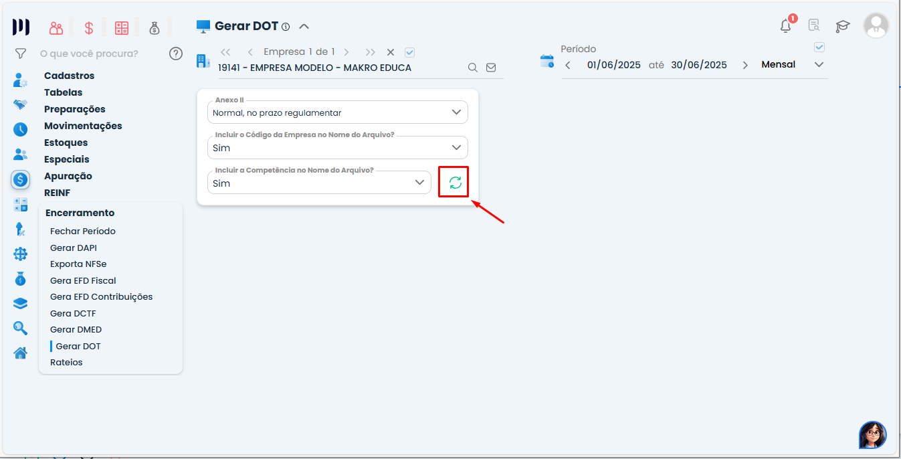Go to next period arrow
The image size is (901, 459).
click(x=745, y=65)
